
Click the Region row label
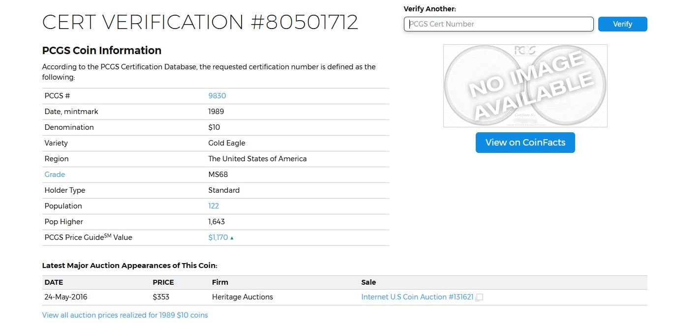click(57, 159)
